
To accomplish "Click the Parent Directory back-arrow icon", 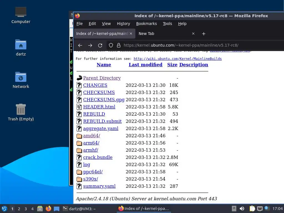I will point(79,78).
